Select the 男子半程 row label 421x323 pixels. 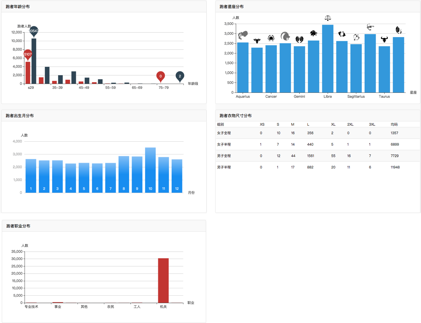224,167
